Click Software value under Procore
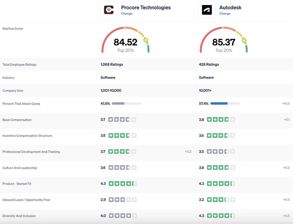293x224 pixels. click(x=108, y=78)
